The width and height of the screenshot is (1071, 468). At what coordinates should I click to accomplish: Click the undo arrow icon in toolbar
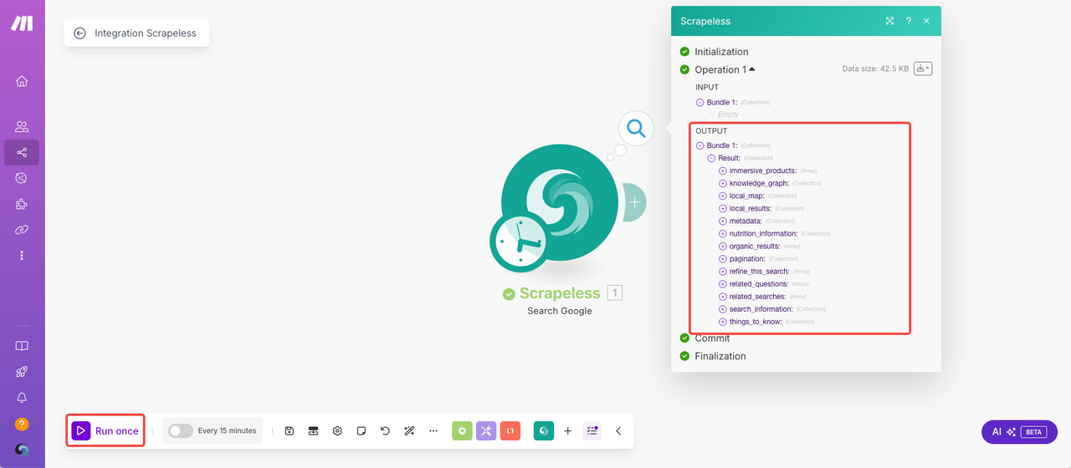[385, 430]
